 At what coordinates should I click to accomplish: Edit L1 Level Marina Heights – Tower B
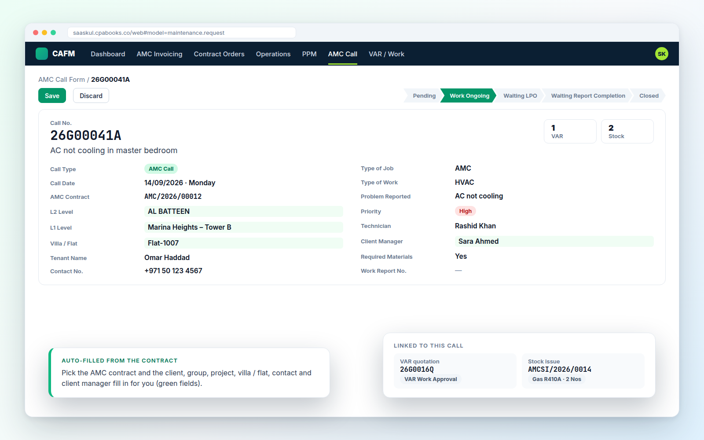(x=244, y=227)
